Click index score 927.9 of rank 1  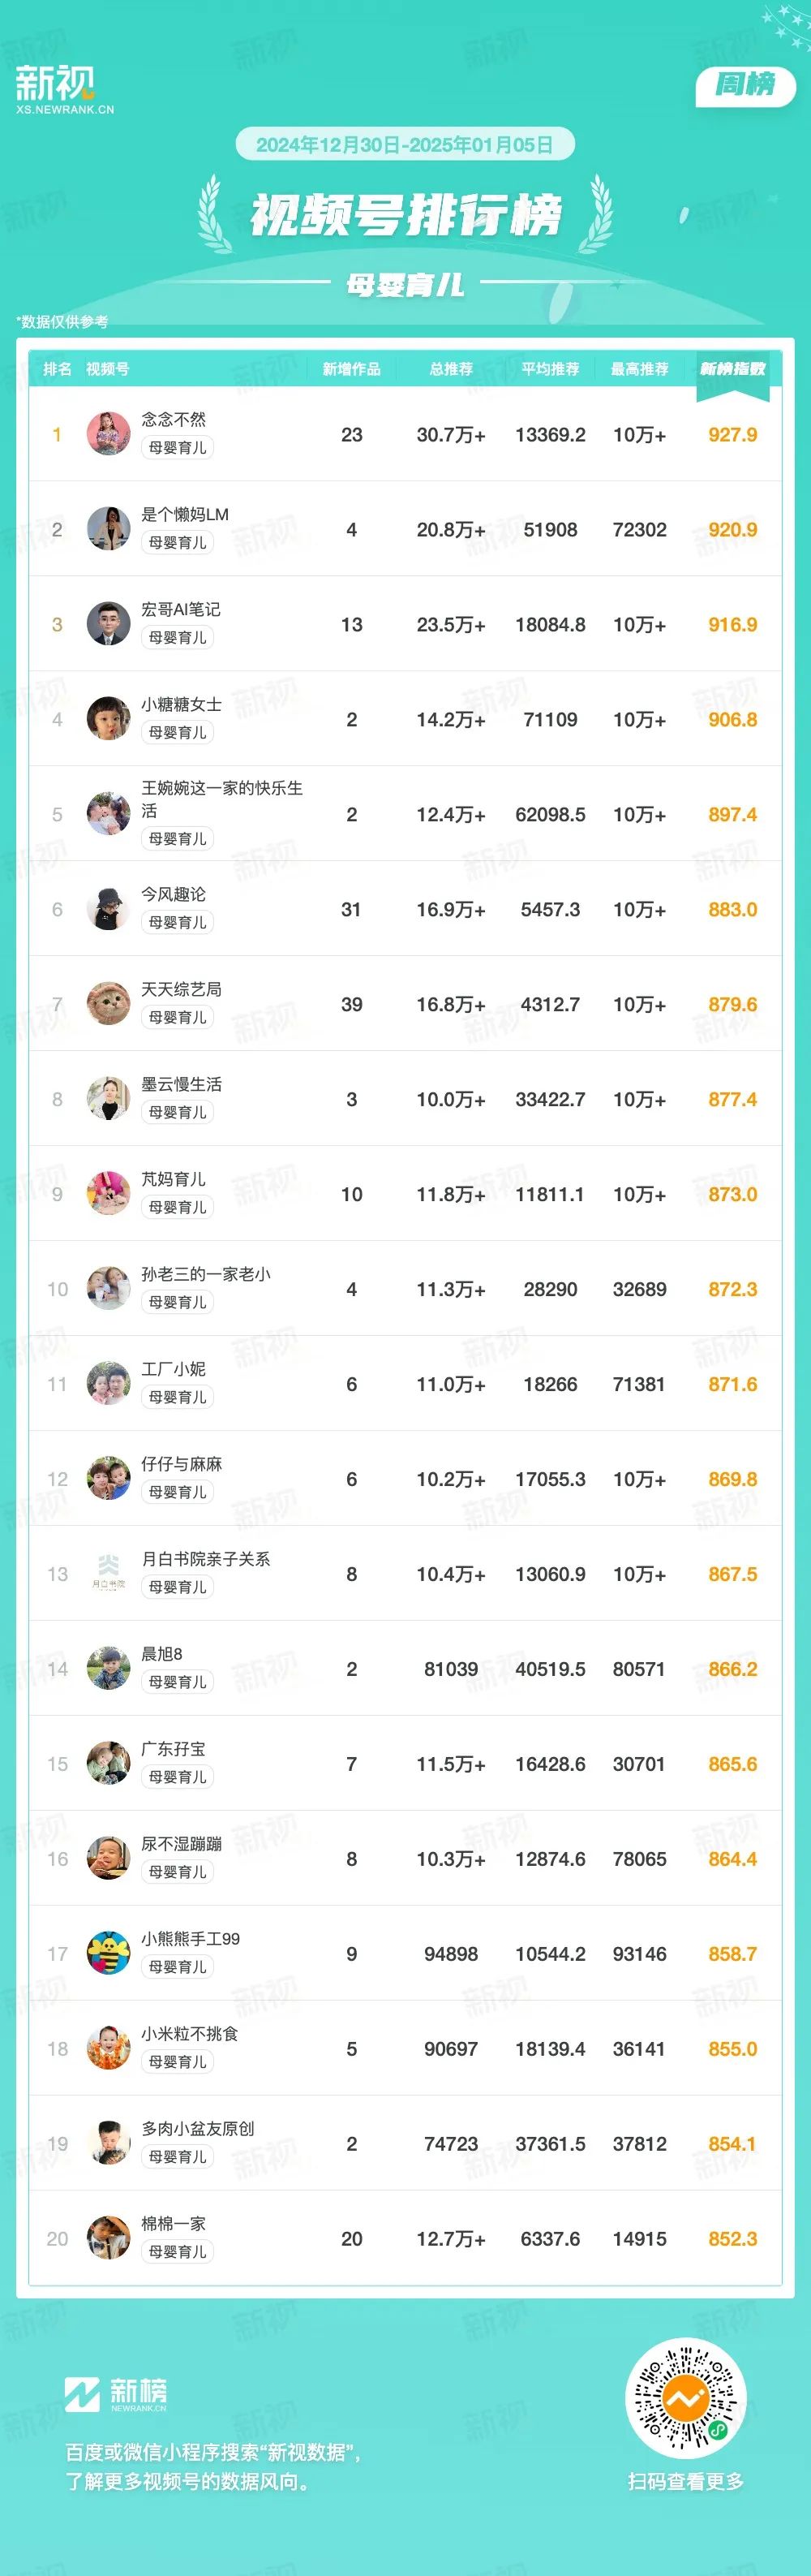pyautogui.click(x=733, y=435)
